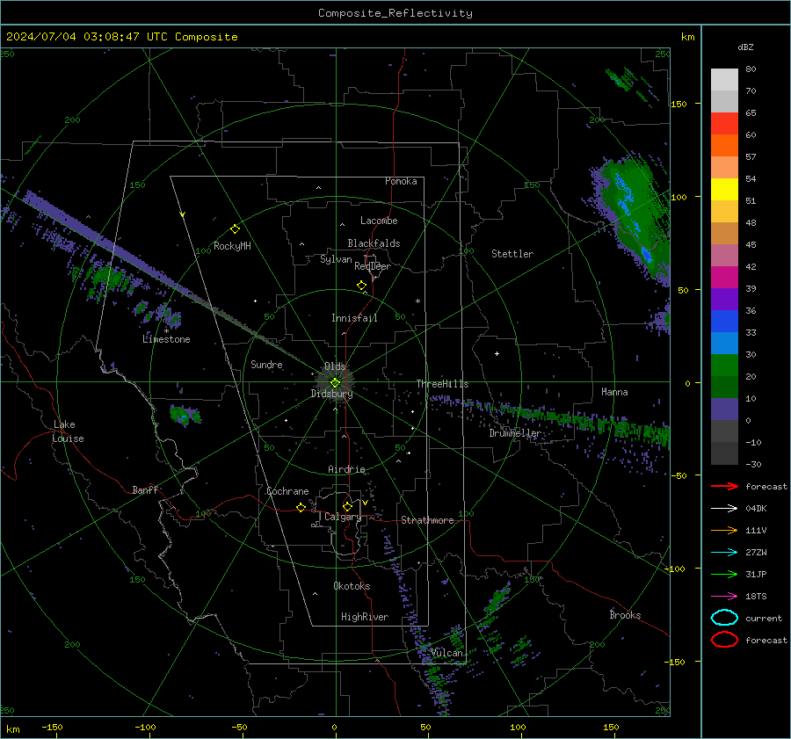Click the Hanna city label
Image resolution: width=791 pixels, height=739 pixels.
point(614,392)
